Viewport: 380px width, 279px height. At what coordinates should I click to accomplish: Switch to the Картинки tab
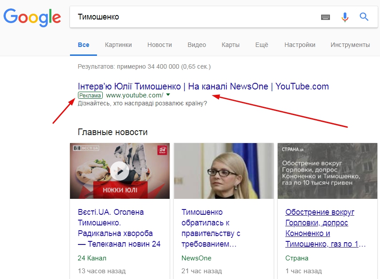[x=118, y=45]
